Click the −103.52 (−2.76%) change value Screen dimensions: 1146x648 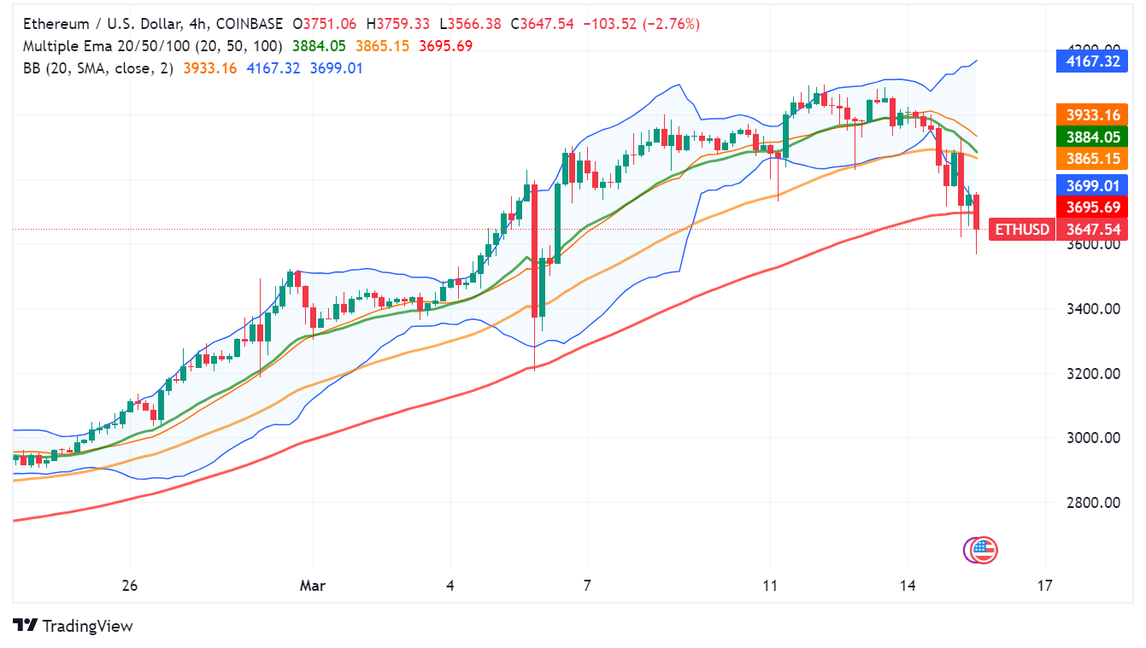641,24
